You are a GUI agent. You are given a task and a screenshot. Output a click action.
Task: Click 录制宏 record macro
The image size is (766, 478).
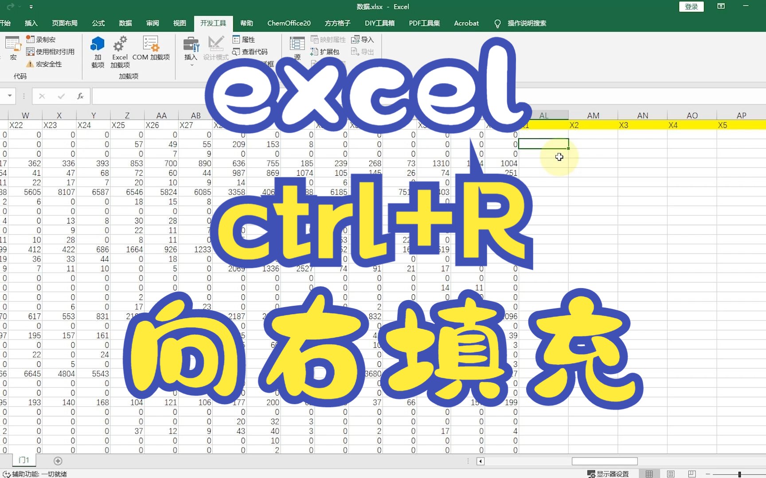tap(41, 39)
